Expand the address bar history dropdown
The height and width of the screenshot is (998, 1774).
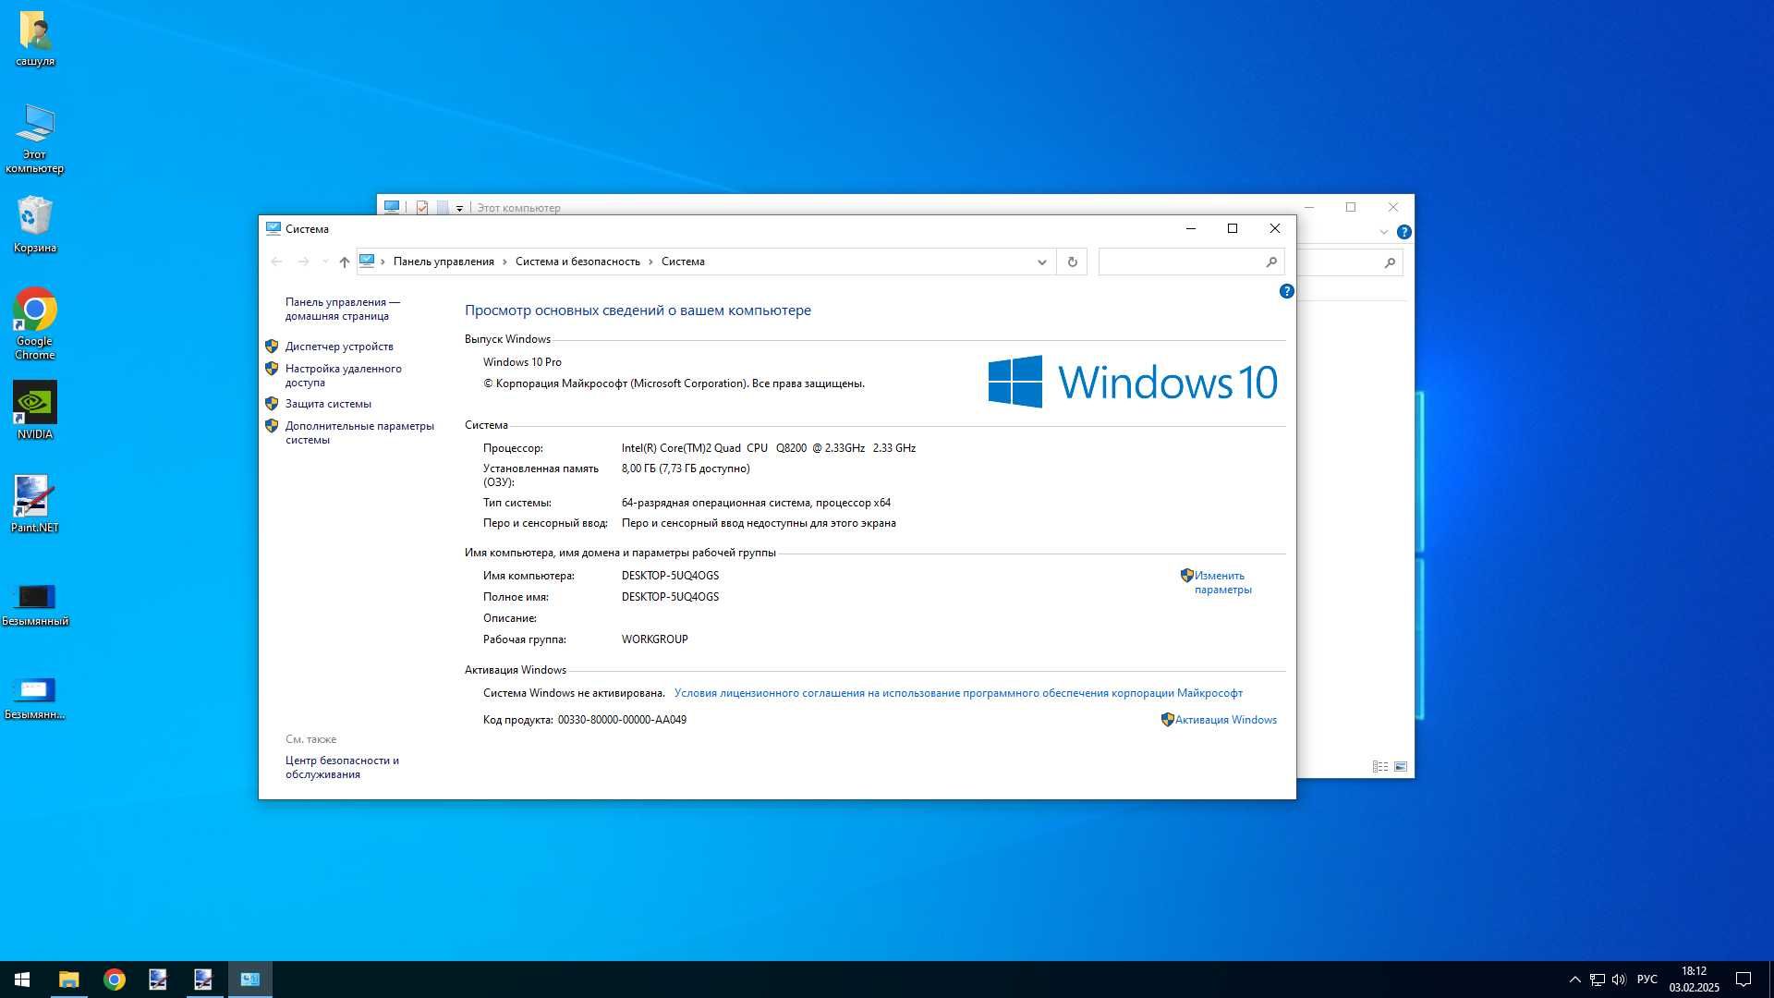tap(1041, 262)
